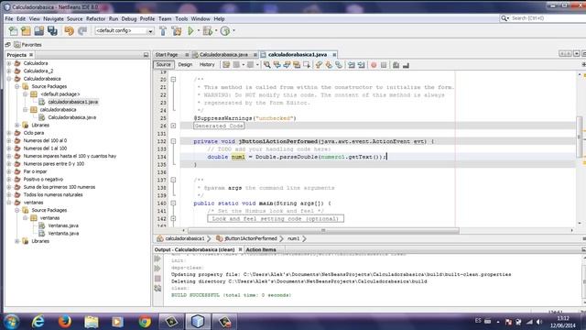Close the Projects panel tab
This screenshot has width=586, height=330.
31,55
